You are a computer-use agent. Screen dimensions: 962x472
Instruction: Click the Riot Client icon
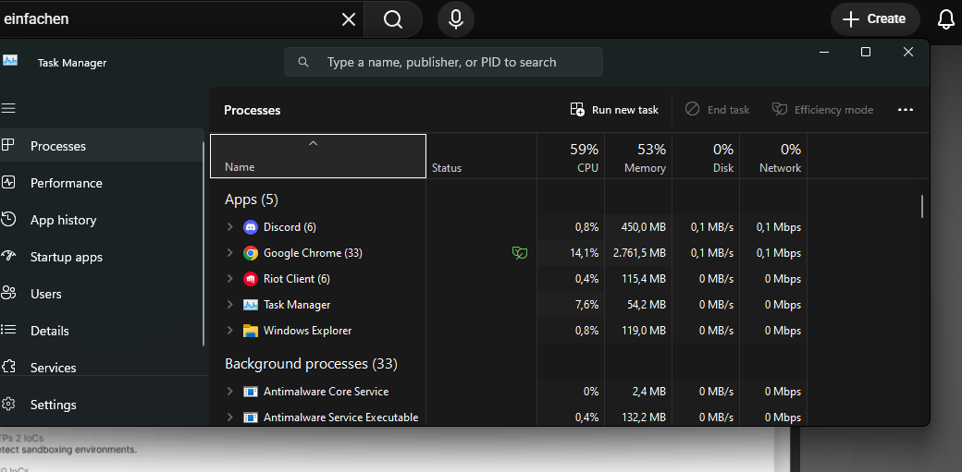[x=250, y=279]
